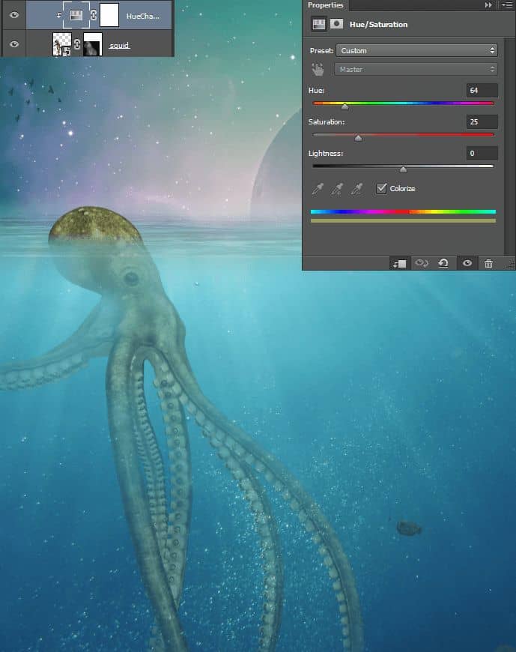This screenshot has width=516, height=652.
Task: Click the squid layer name
Action: (119, 45)
